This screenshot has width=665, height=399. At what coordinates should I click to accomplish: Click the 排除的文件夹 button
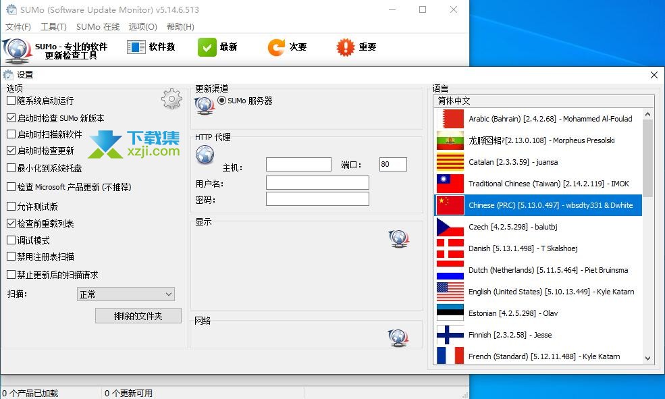click(138, 316)
